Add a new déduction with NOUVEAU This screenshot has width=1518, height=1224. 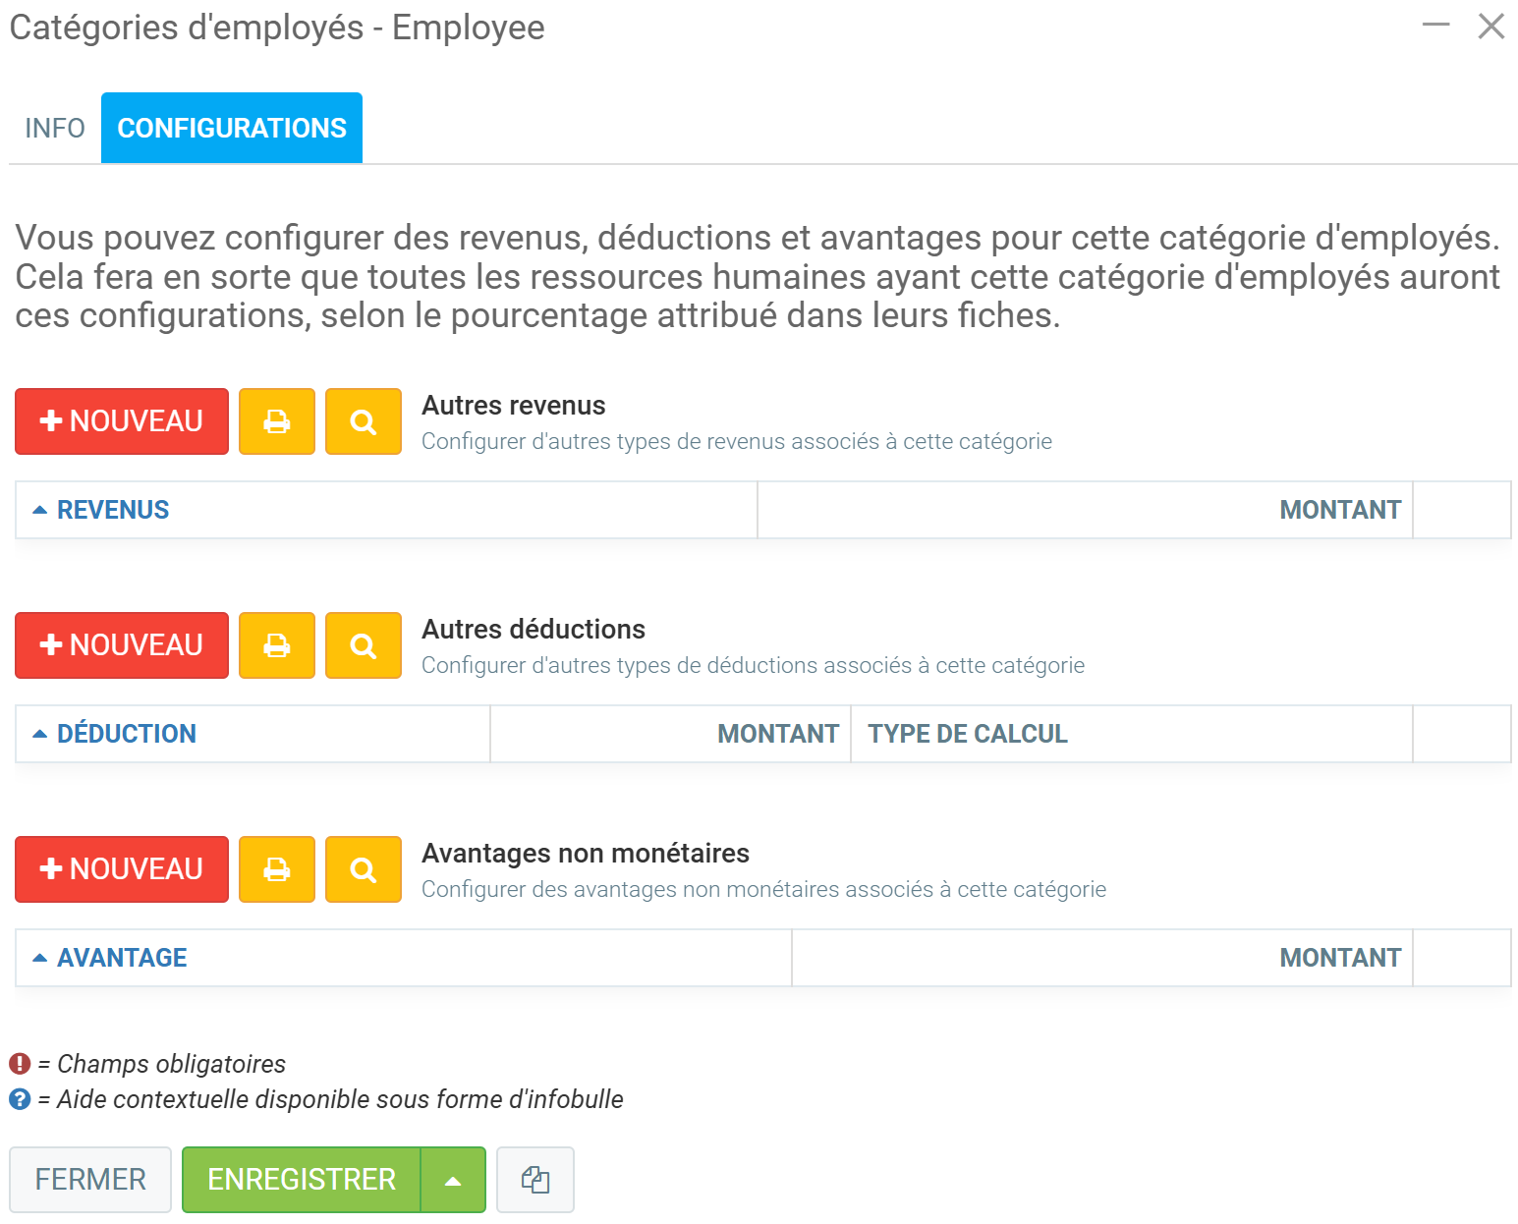(x=122, y=645)
